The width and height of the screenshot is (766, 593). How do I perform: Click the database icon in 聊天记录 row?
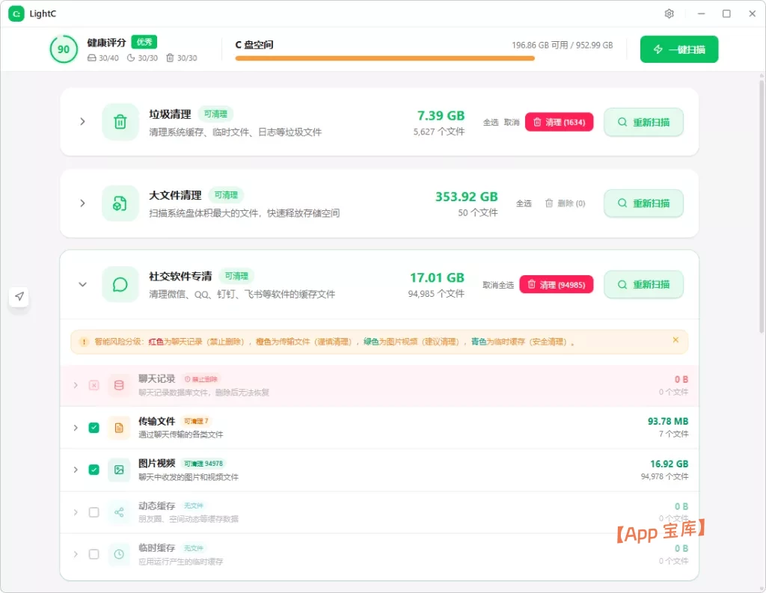[x=119, y=385]
